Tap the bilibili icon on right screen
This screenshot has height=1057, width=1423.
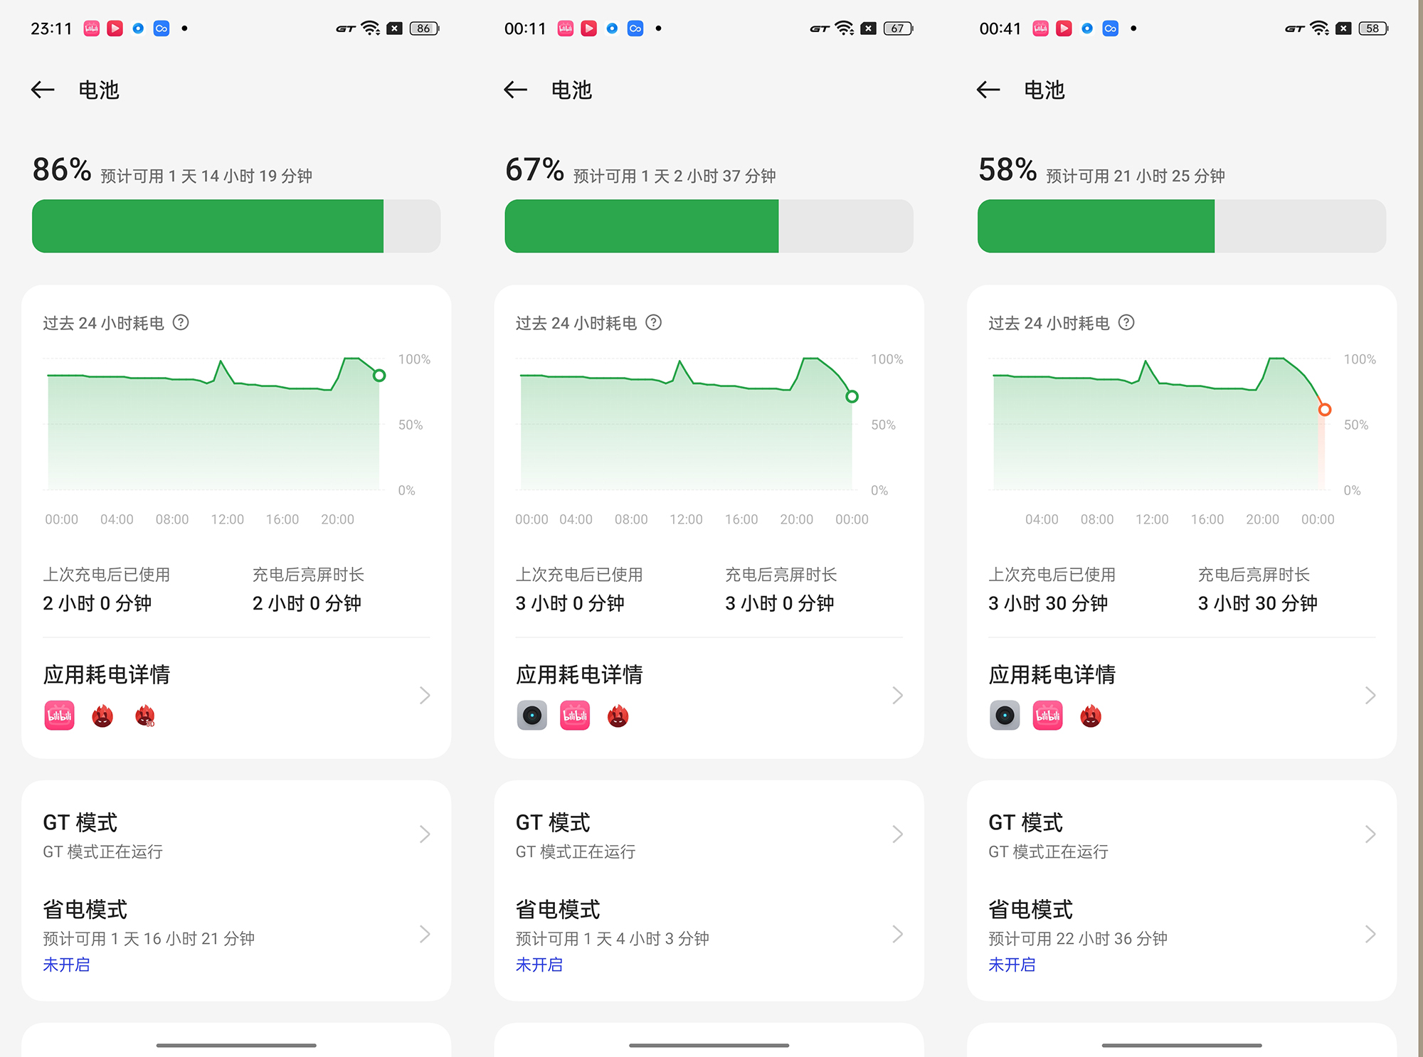(x=1047, y=716)
